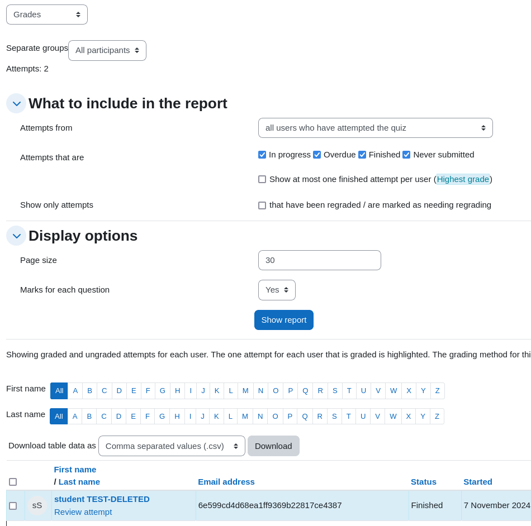Screen dimensions: 531x526
Task: Select All in the First name filter
Action: click(x=59, y=391)
